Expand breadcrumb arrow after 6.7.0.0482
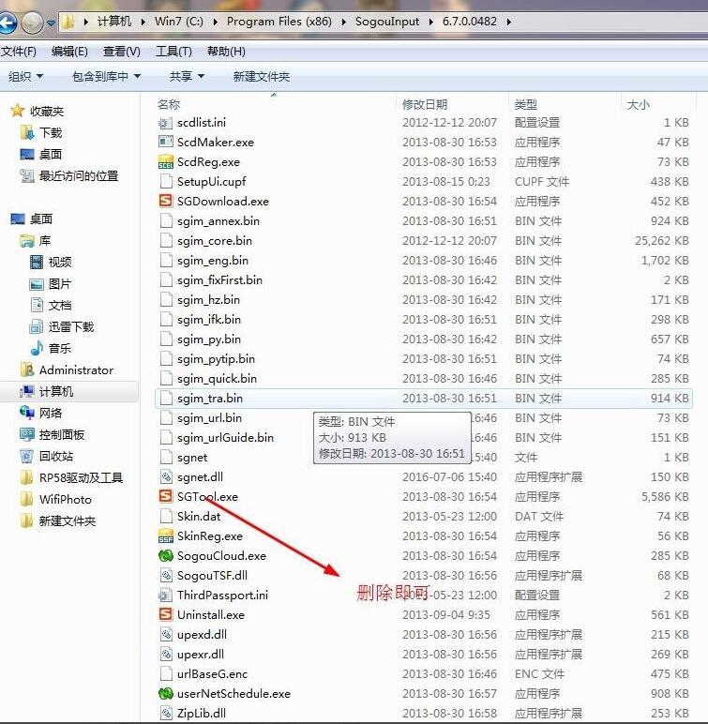Image resolution: width=708 pixels, height=724 pixels. [x=509, y=22]
